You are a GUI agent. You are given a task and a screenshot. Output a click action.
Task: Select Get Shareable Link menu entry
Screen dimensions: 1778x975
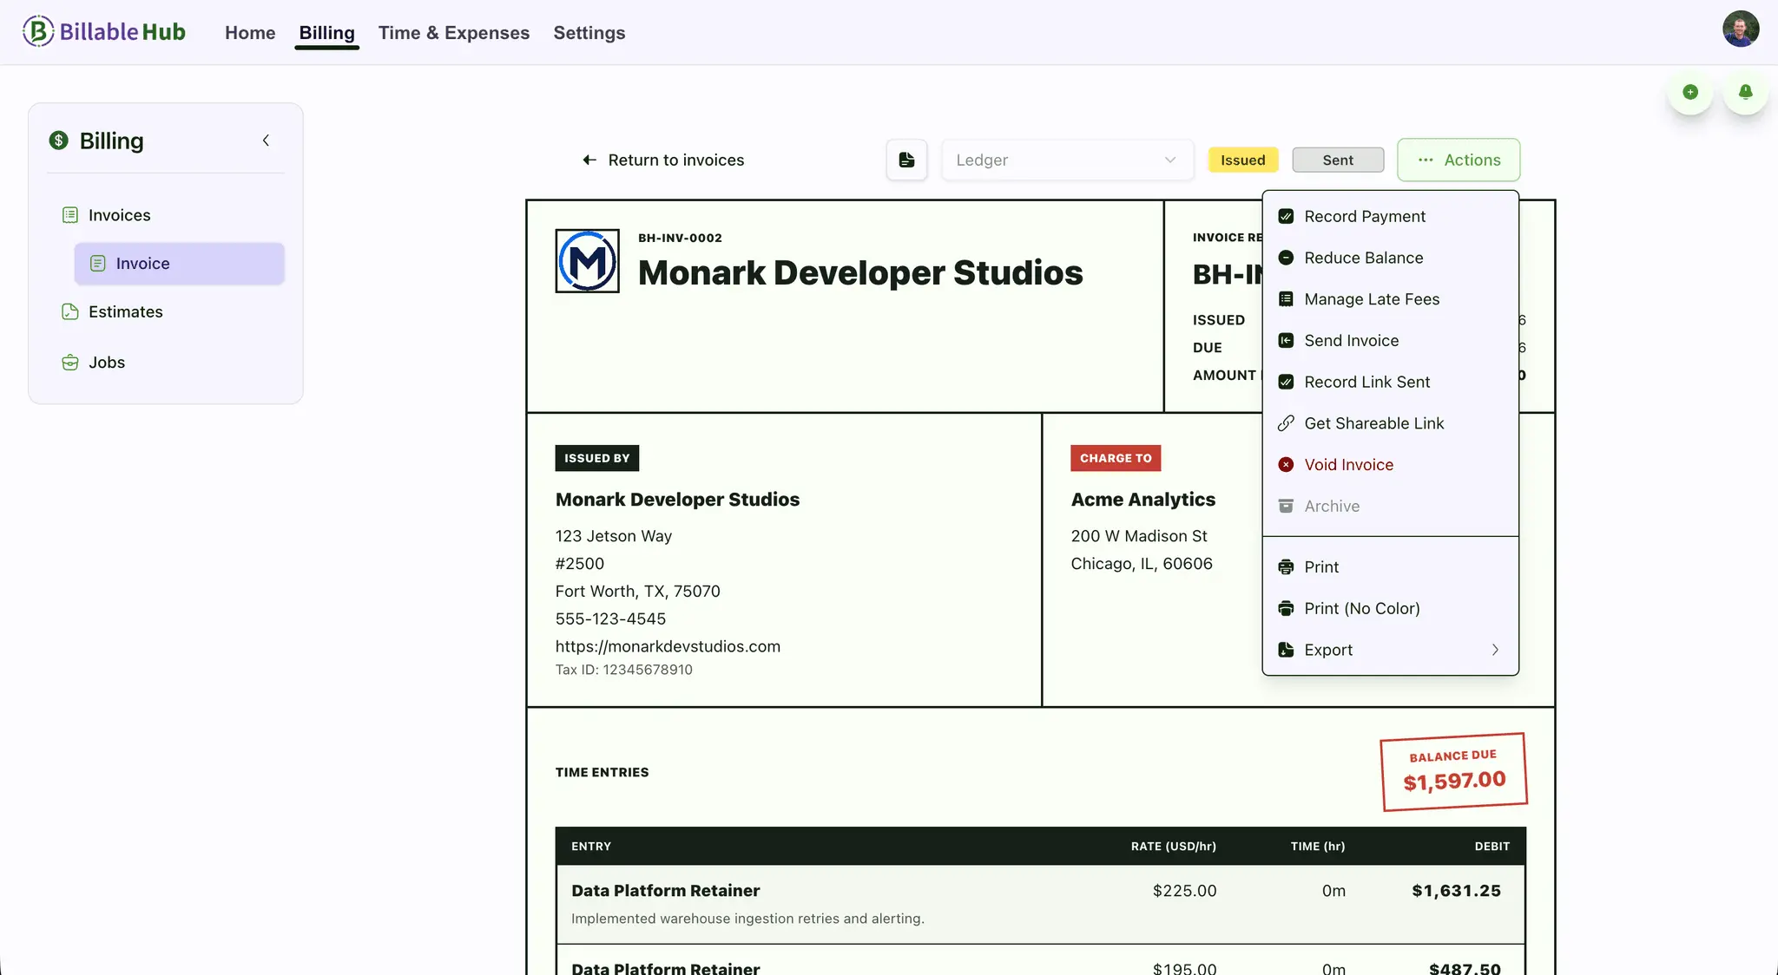click(1390, 423)
